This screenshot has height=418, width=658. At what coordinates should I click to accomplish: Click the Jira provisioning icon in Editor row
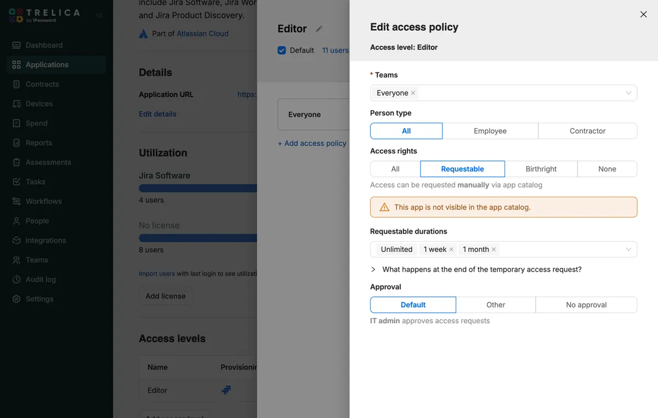pyautogui.click(x=226, y=390)
